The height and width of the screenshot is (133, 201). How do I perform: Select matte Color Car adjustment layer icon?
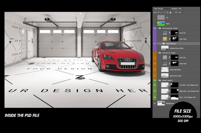tap(165, 57)
